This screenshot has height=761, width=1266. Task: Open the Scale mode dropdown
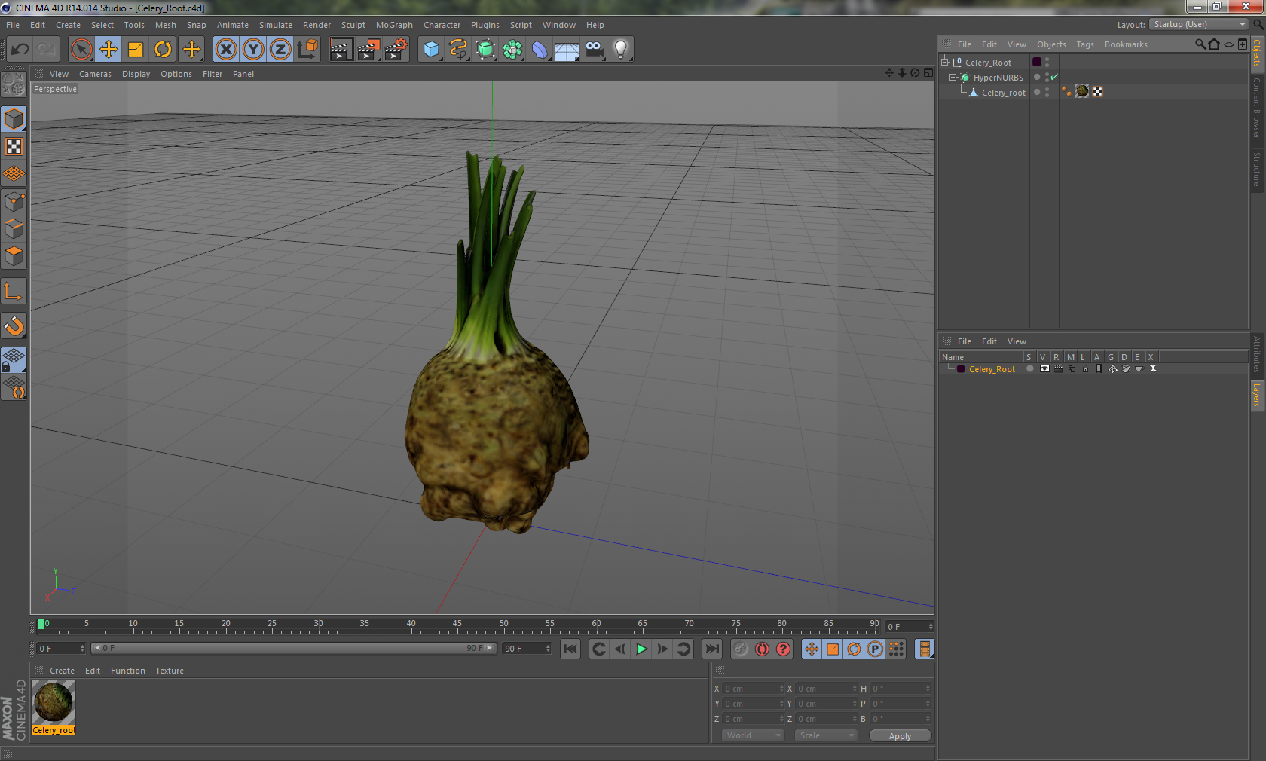pos(826,735)
